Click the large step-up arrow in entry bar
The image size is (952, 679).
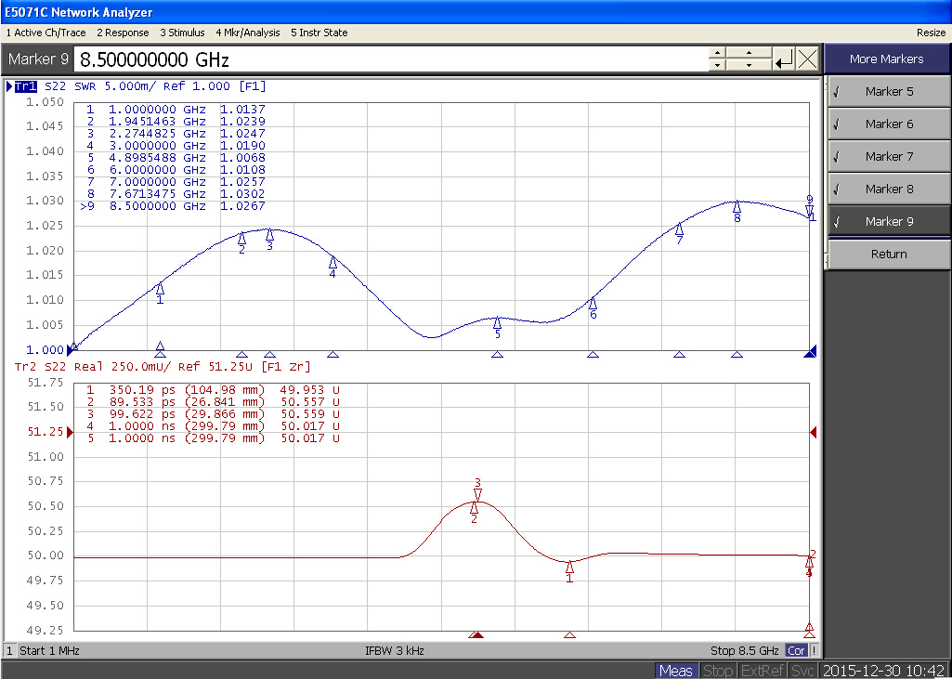pos(750,54)
